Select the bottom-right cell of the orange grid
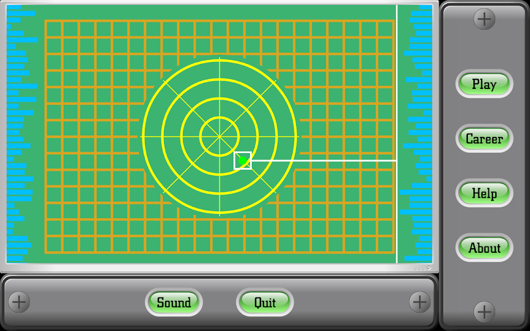The height and width of the screenshot is (331, 530). pos(386,244)
